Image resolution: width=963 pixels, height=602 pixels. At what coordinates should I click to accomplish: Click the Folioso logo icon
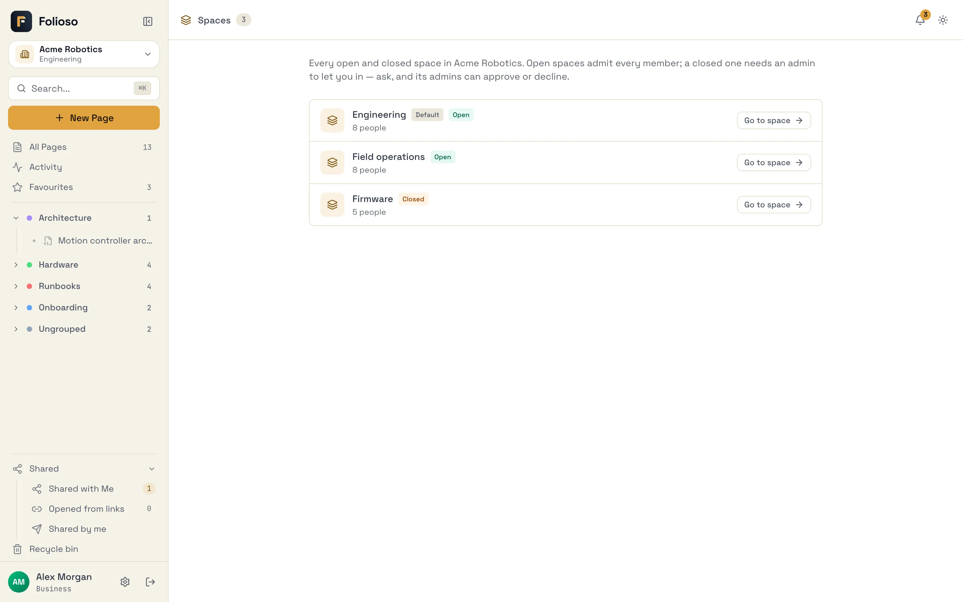pyautogui.click(x=21, y=21)
